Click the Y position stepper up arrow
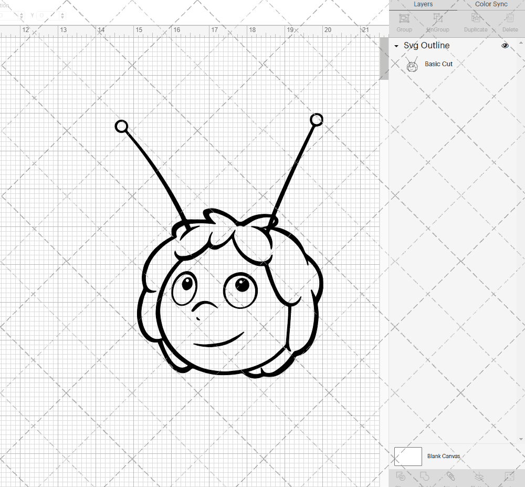 tap(62, 13)
